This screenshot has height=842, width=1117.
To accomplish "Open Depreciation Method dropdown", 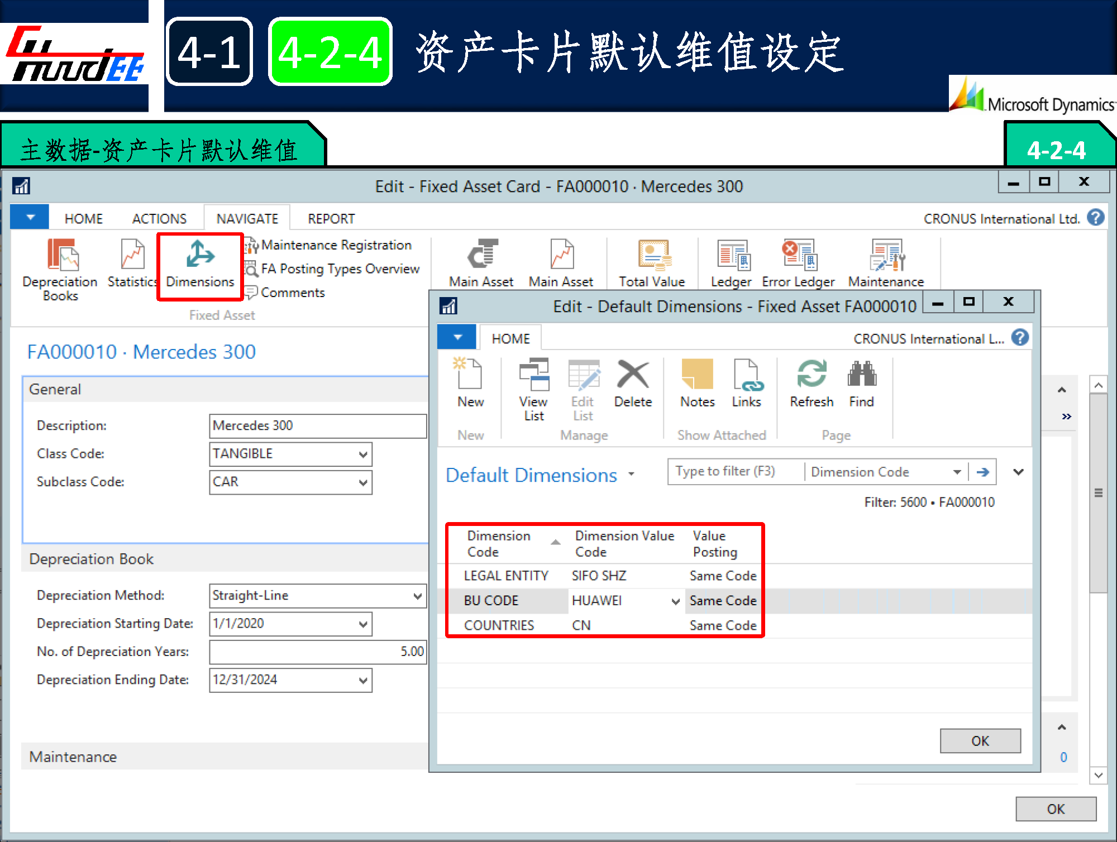I will coord(417,596).
